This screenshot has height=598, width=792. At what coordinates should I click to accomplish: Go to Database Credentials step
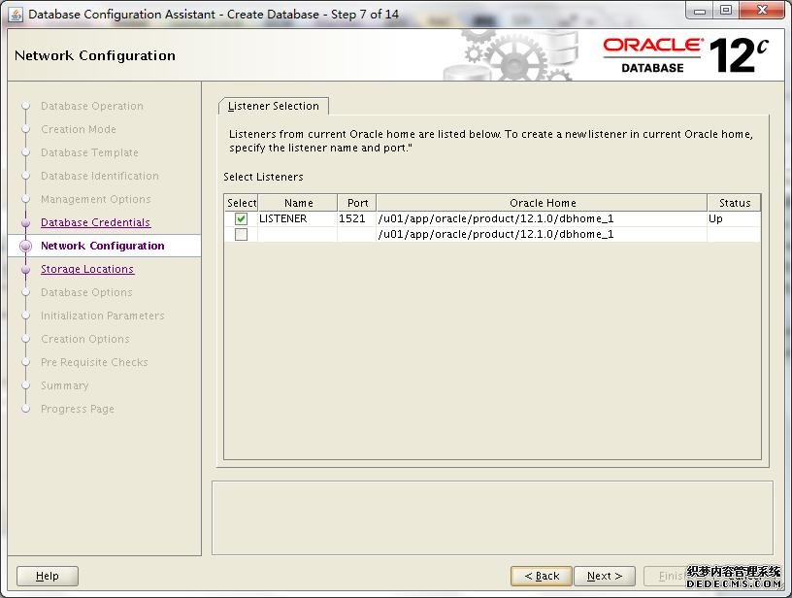(95, 222)
